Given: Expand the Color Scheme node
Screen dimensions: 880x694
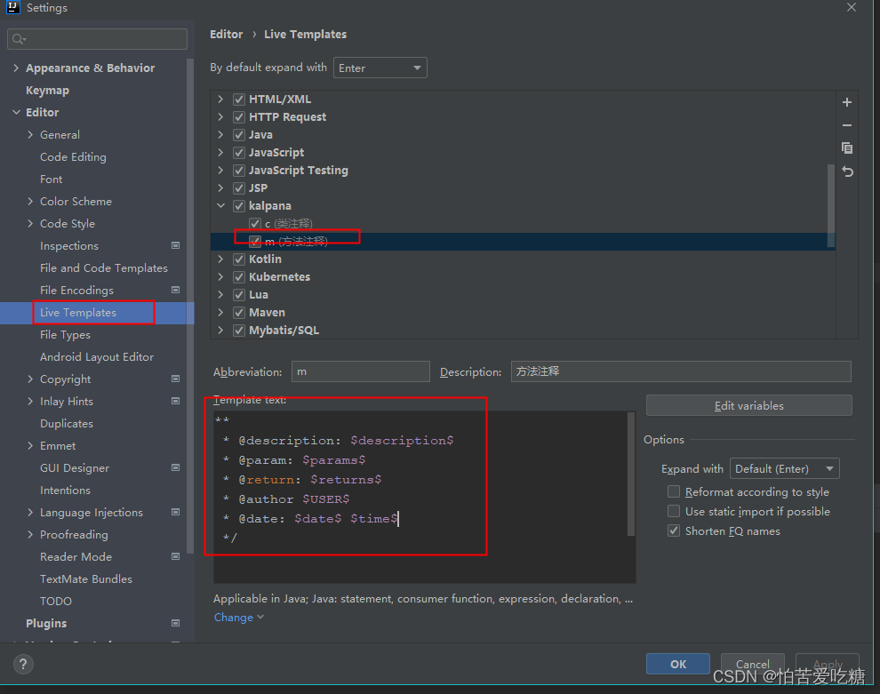Looking at the screenshot, I should pyautogui.click(x=30, y=201).
